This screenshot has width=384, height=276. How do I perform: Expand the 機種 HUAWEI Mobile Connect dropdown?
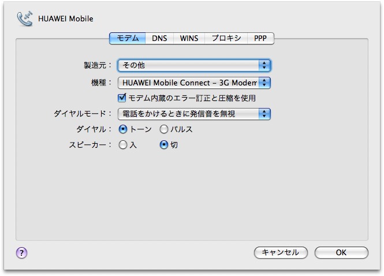click(x=194, y=83)
